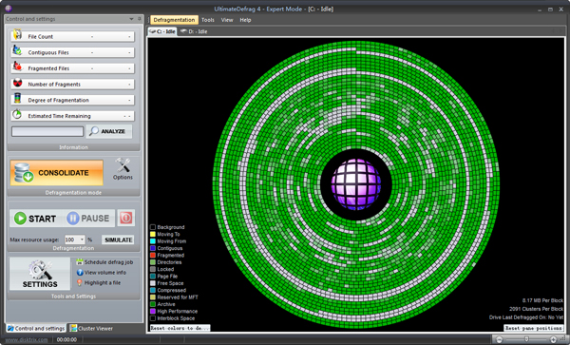Click the Contiguous Files icon
The width and height of the screenshot is (570, 345).
(x=17, y=50)
